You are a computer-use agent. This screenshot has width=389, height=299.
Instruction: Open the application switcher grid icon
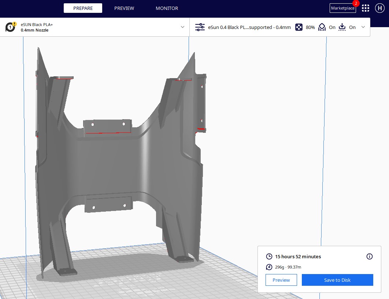[365, 8]
